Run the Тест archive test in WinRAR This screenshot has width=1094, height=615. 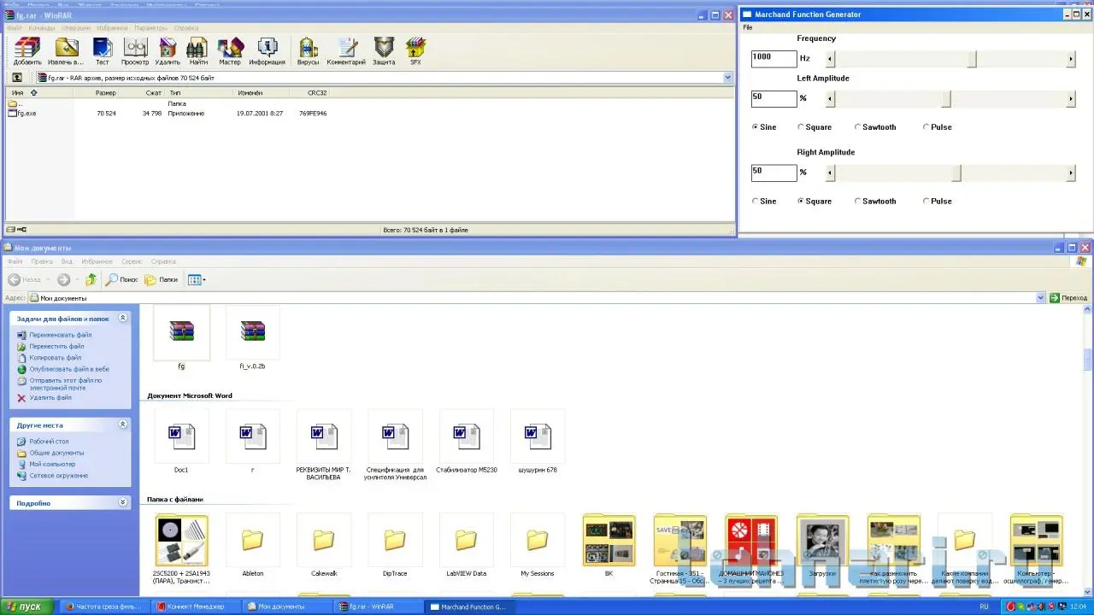point(102,51)
